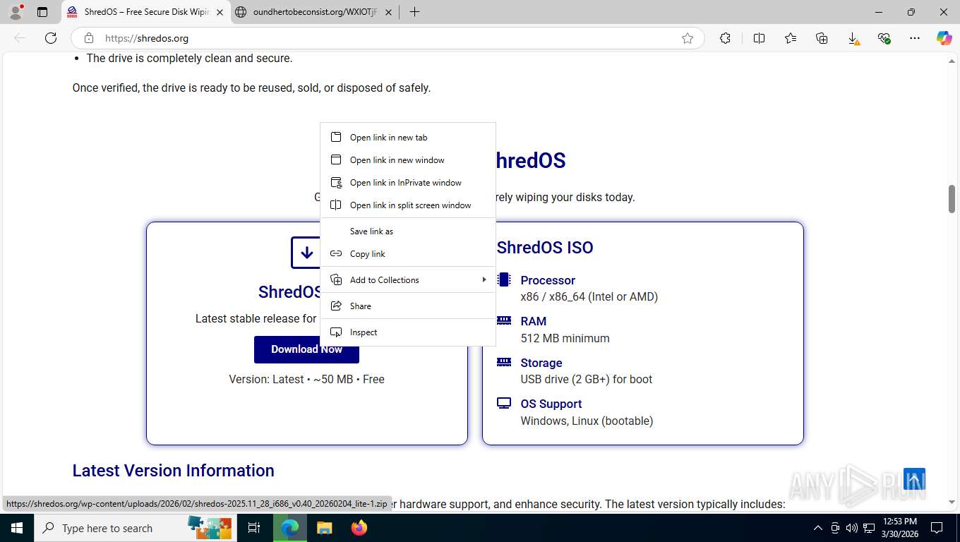
Task: Close the oundhertobeconsist.org tab
Action: click(388, 12)
